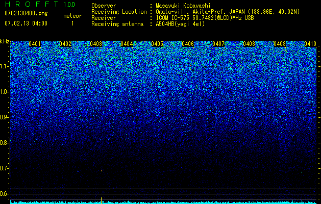Click the meteor count value 1
This screenshot has width=321, height=204.
(72, 23)
